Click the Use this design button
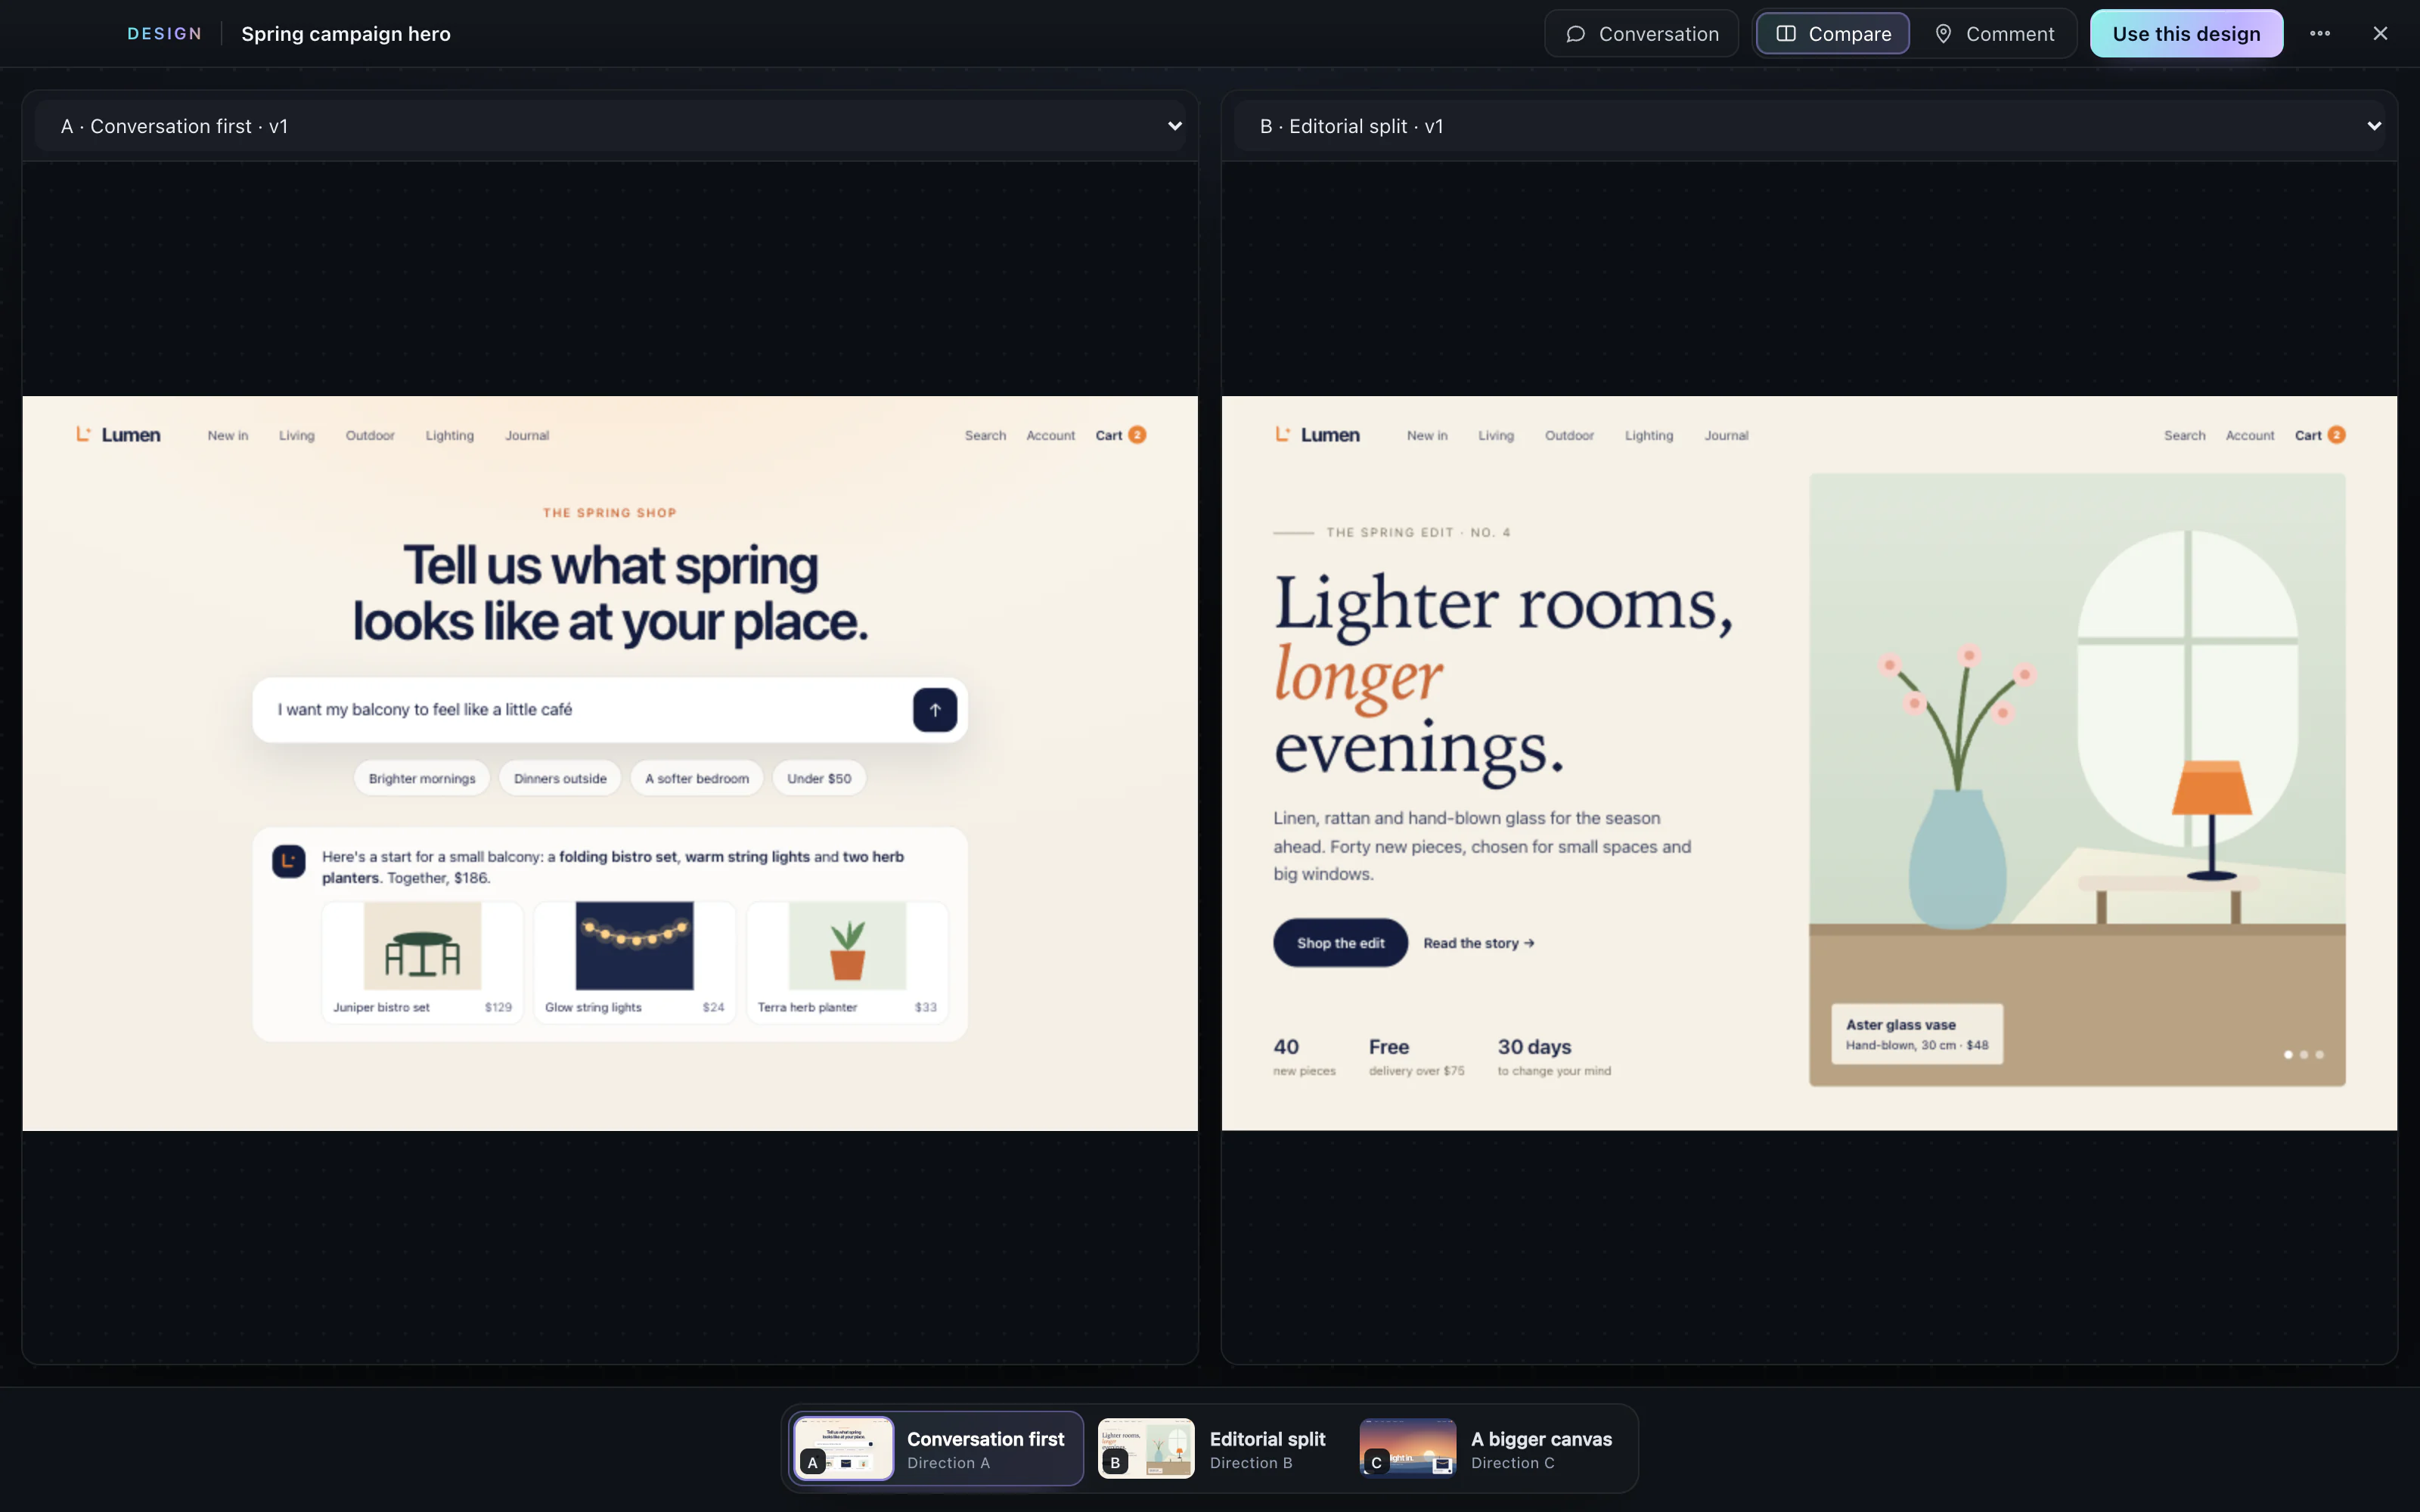2420x1512 pixels. coord(2186,34)
